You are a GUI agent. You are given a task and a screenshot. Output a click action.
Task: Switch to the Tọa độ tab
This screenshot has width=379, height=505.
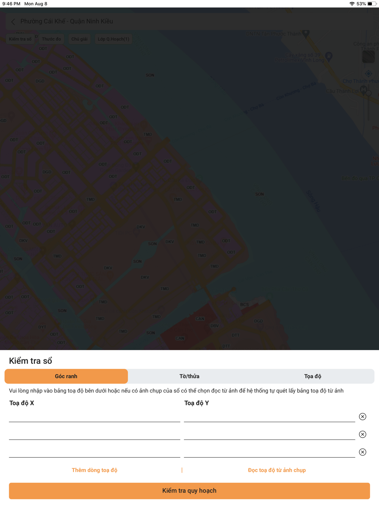pos(313,376)
